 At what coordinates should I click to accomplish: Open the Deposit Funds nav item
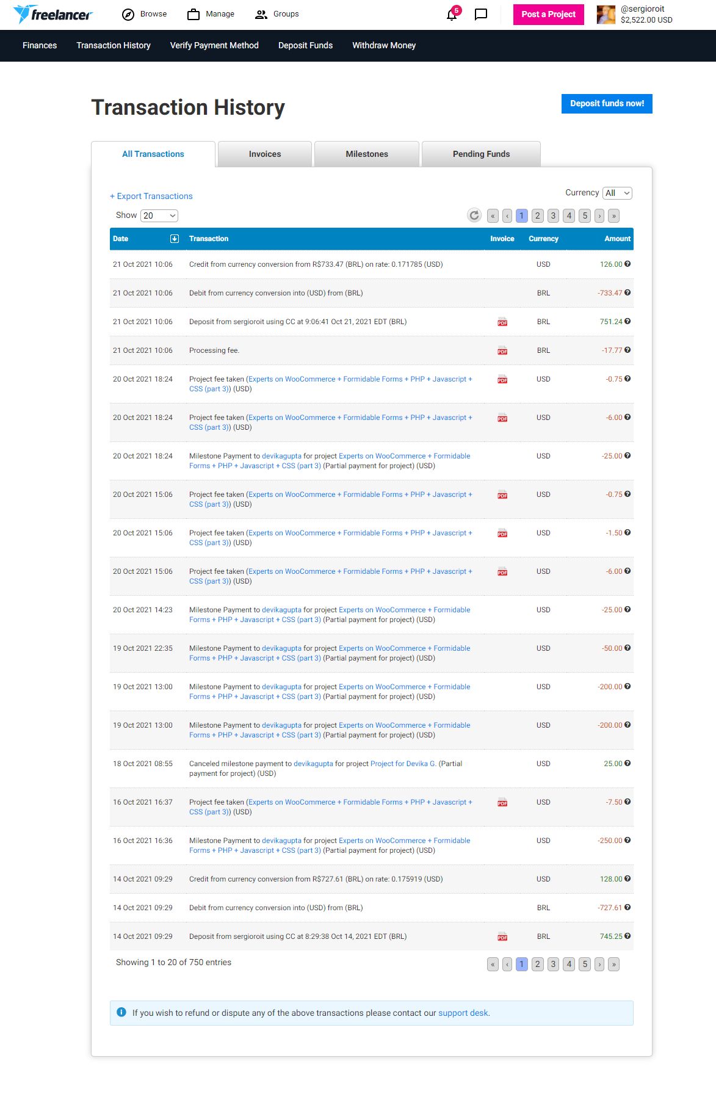[x=305, y=45]
